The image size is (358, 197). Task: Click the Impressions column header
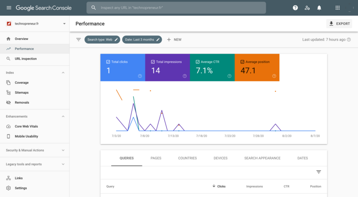(x=254, y=187)
